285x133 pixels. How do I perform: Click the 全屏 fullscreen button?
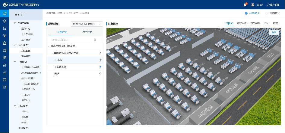click(x=274, y=32)
